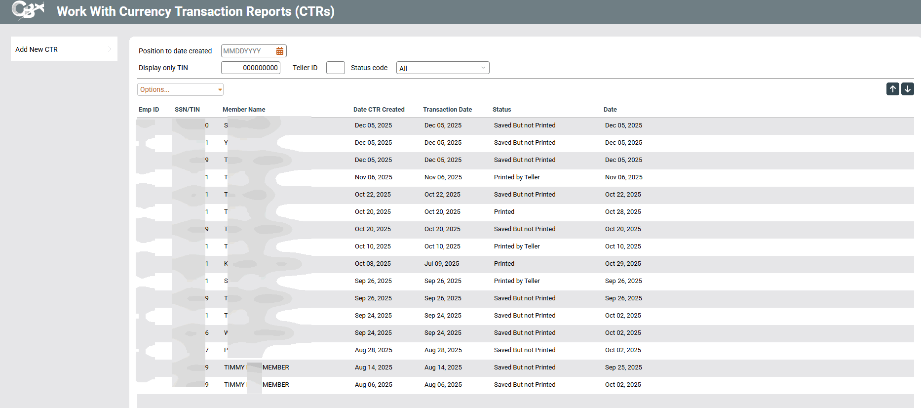Select the Aug 14, 2025 Timmy Member row
The height and width of the screenshot is (408, 921).
[x=373, y=367]
